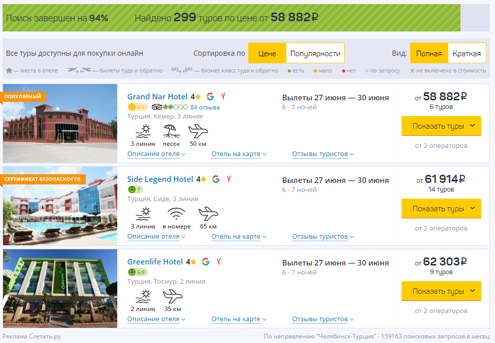Open Greenlife Hotel photo thumbnail
This screenshot has height=343, width=495.
pyautogui.click(x=60, y=288)
